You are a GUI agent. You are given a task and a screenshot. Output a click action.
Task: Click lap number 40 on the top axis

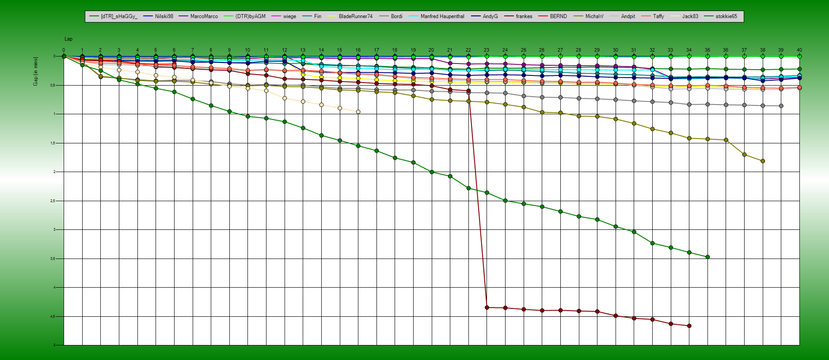[x=799, y=50]
